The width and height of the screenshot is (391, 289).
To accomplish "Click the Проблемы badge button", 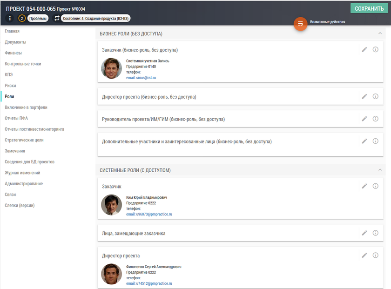I will coord(38,18).
